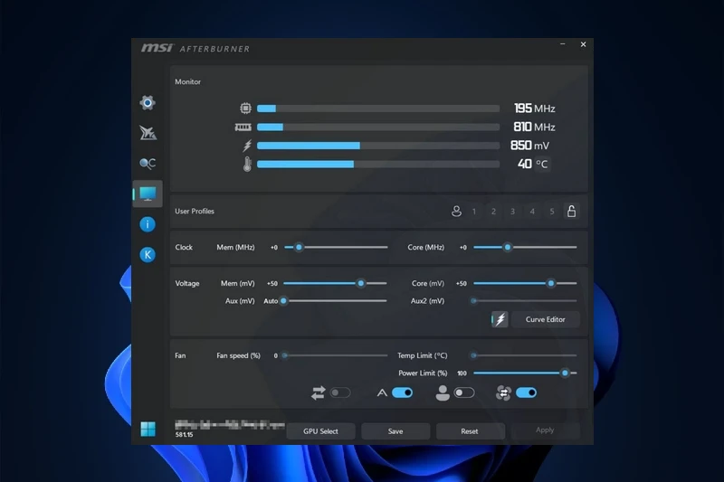
Task: Click the sync arrows icon in Fan panel
Action: 319,392
